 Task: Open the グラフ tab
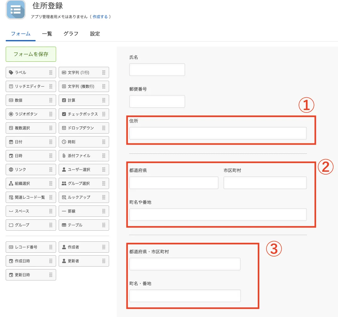tap(71, 34)
